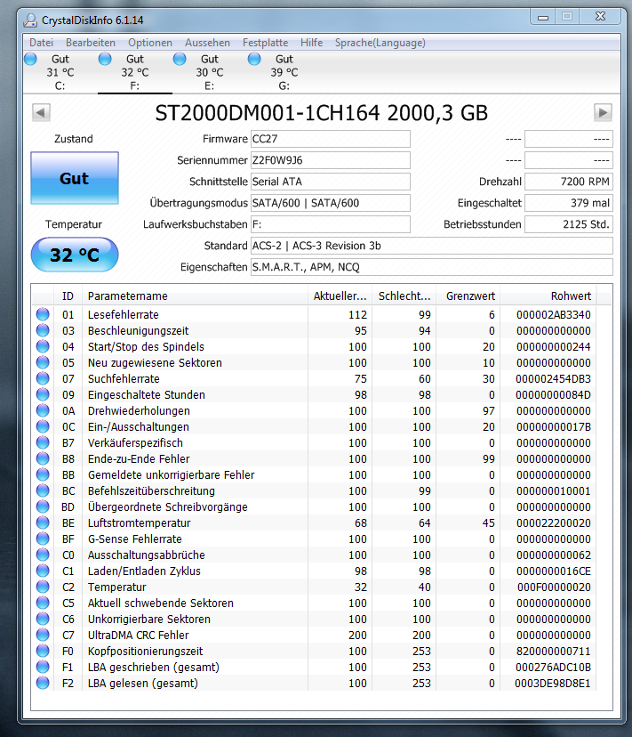Click status orb of Neu zugewiesene Sektoren row
This screenshot has width=632, height=737.
click(43, 362)
